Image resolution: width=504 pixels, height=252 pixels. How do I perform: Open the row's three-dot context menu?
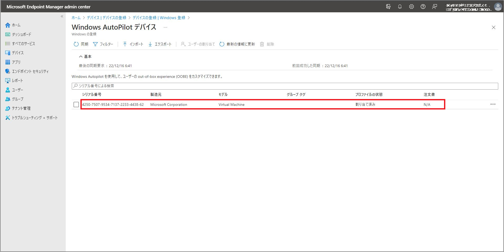pyautogui.click(x=493, y=104)
